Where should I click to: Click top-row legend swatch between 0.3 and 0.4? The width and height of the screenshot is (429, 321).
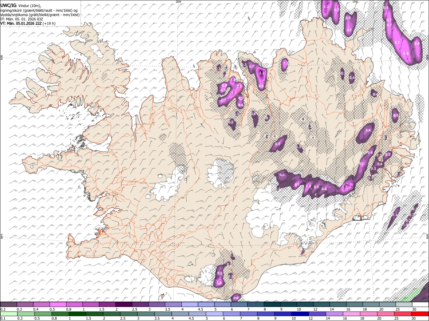pyautogui.click(x=25, y=305)
